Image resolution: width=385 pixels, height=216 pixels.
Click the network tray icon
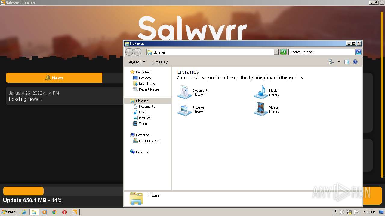coord(349,212)
